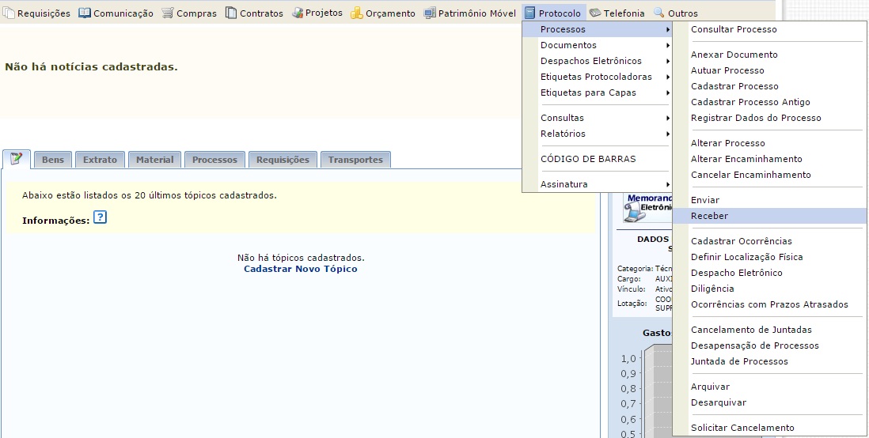Open the Orçamento coins icon menu

[357, 13]
